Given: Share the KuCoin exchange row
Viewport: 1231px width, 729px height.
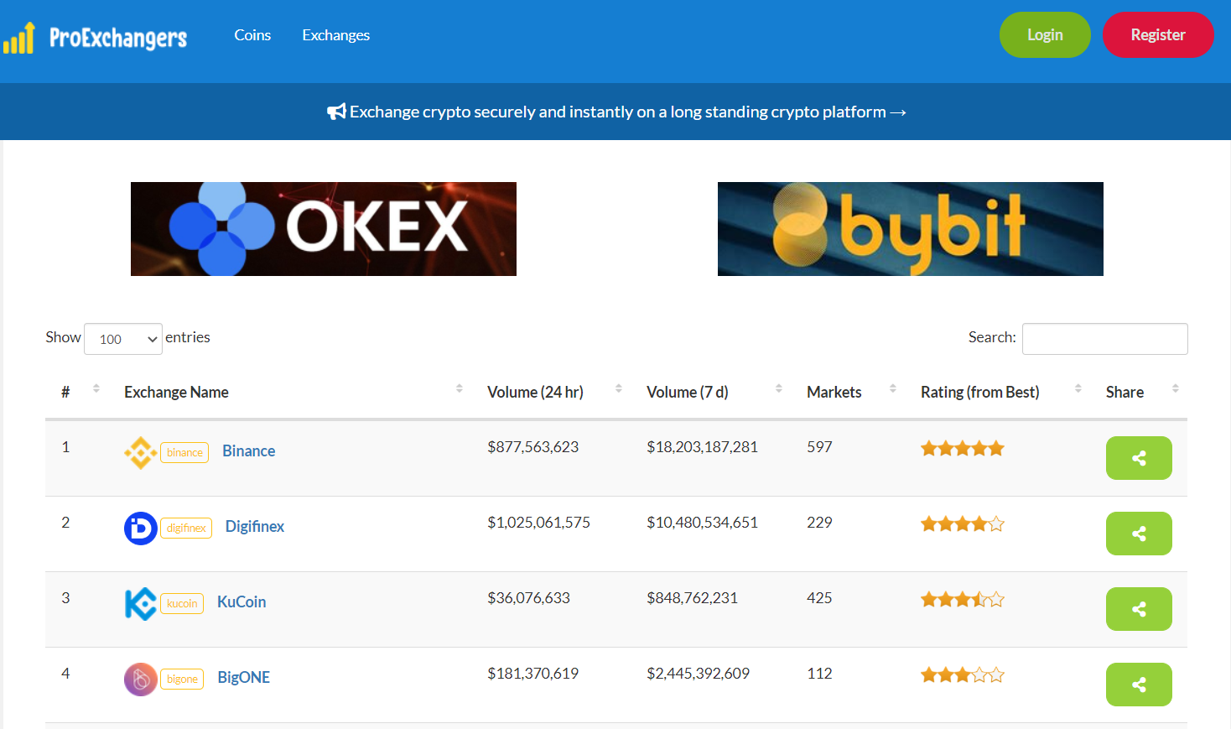Looking at the screenshot, I should click(1139, 609).
